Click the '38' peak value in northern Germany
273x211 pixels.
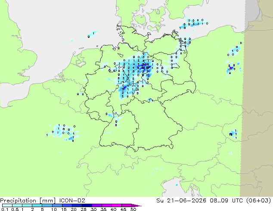143,68
